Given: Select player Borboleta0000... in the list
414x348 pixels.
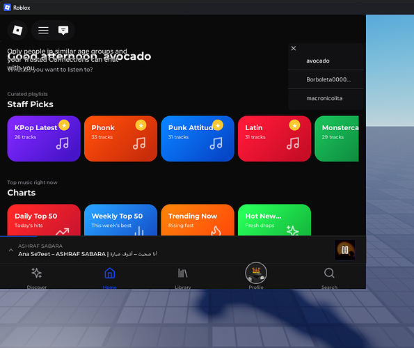Looking at the screenshot, I should pos(326,79).
